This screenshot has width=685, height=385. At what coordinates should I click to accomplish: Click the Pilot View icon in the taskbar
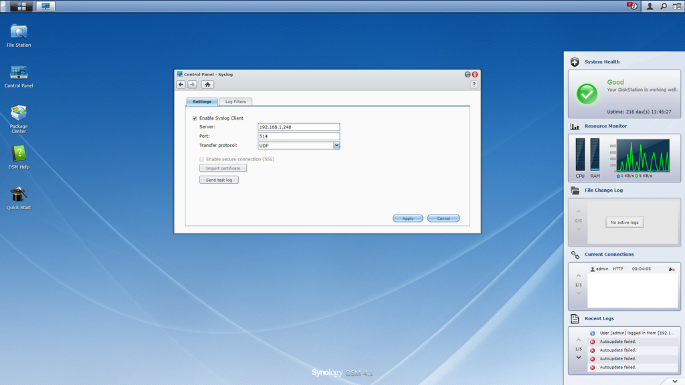point(44,6)
